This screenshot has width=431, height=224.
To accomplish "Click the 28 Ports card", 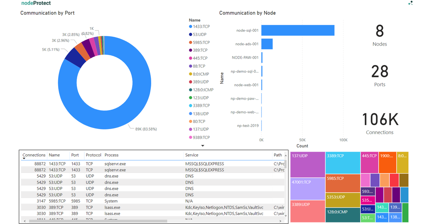I will [x=380, y=76].
